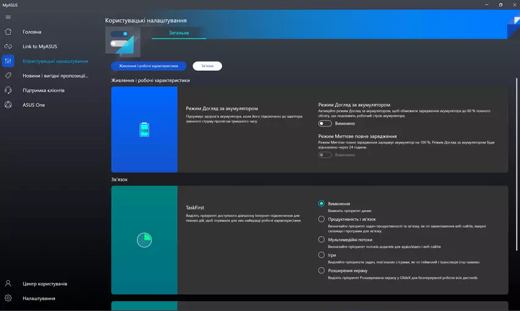Select the Вимкнення radio option
The height and width of the screenshot is (311, 520).
[322, 203]
